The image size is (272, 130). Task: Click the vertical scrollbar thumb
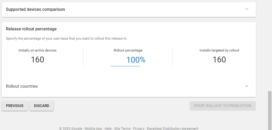tap(270, 111)
